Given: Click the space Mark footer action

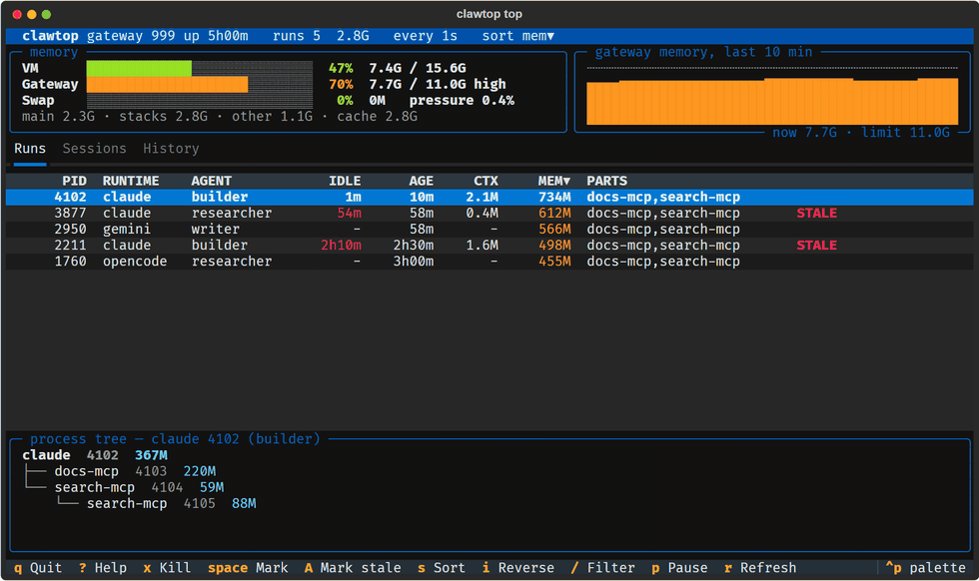Looking at the screenshot, I should click(x=248, y=568).
